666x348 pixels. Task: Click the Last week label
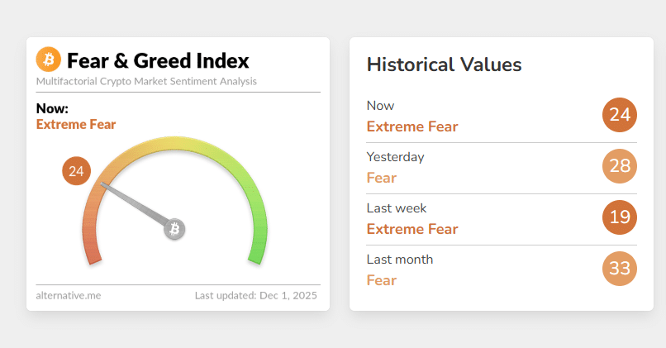pos(397,208)
